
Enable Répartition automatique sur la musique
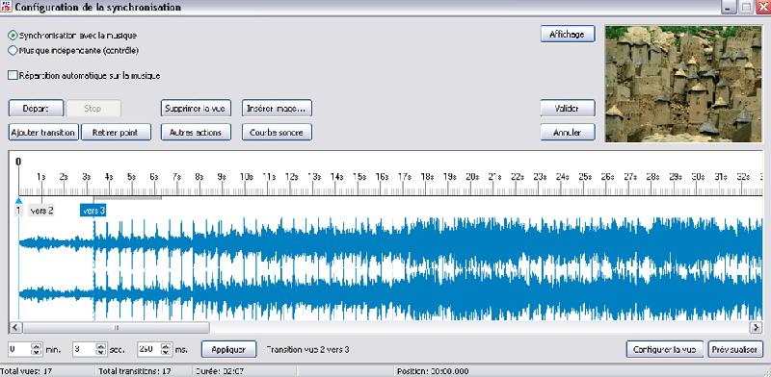[84, 76]
